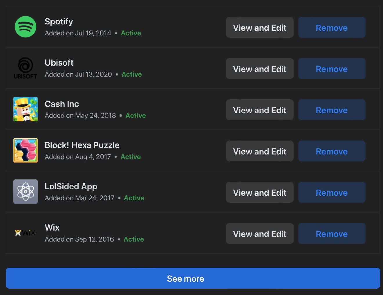Image resolution: width=383 pixels, height=295 pixels.
Task: Open View and Edit for Ubisoft
Action: point(260,69)
